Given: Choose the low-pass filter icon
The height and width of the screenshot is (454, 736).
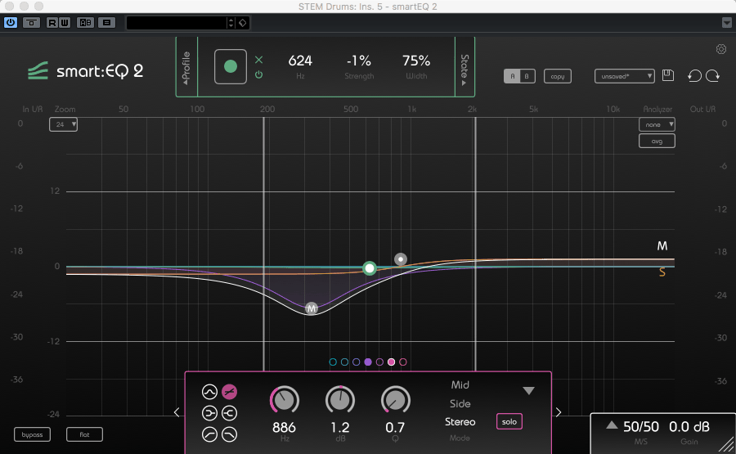Looking at the screenshot, I should click(x=230, y=434).
